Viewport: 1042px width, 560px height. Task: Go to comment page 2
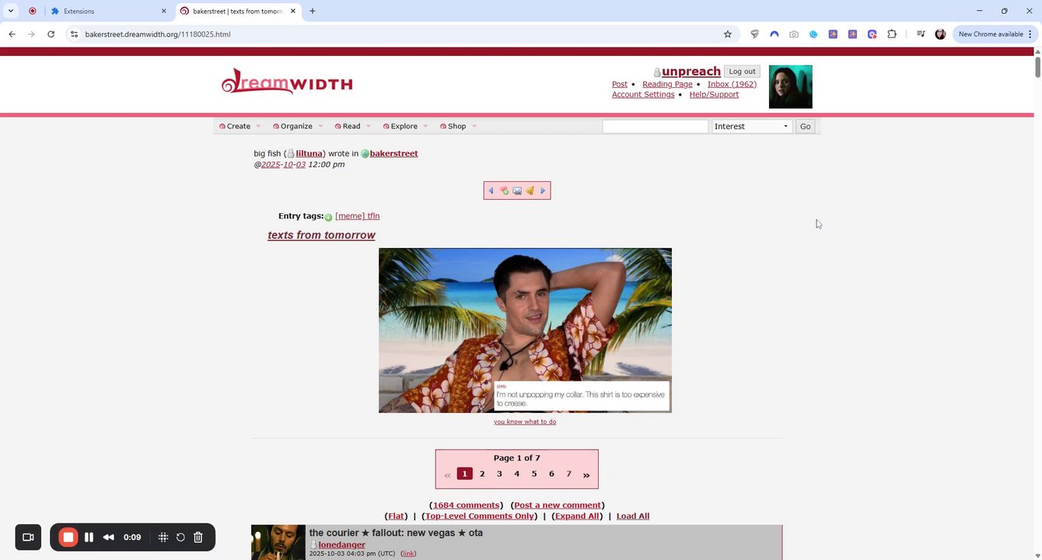click(482, 474)
